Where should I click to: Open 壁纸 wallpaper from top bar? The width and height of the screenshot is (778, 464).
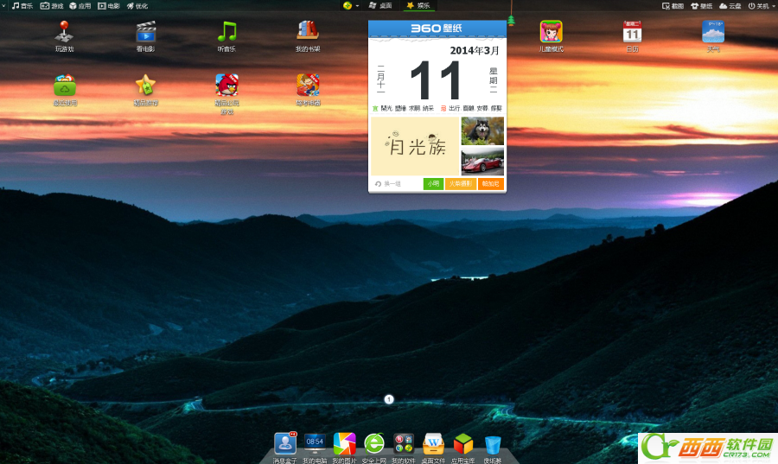pos(702,6)
